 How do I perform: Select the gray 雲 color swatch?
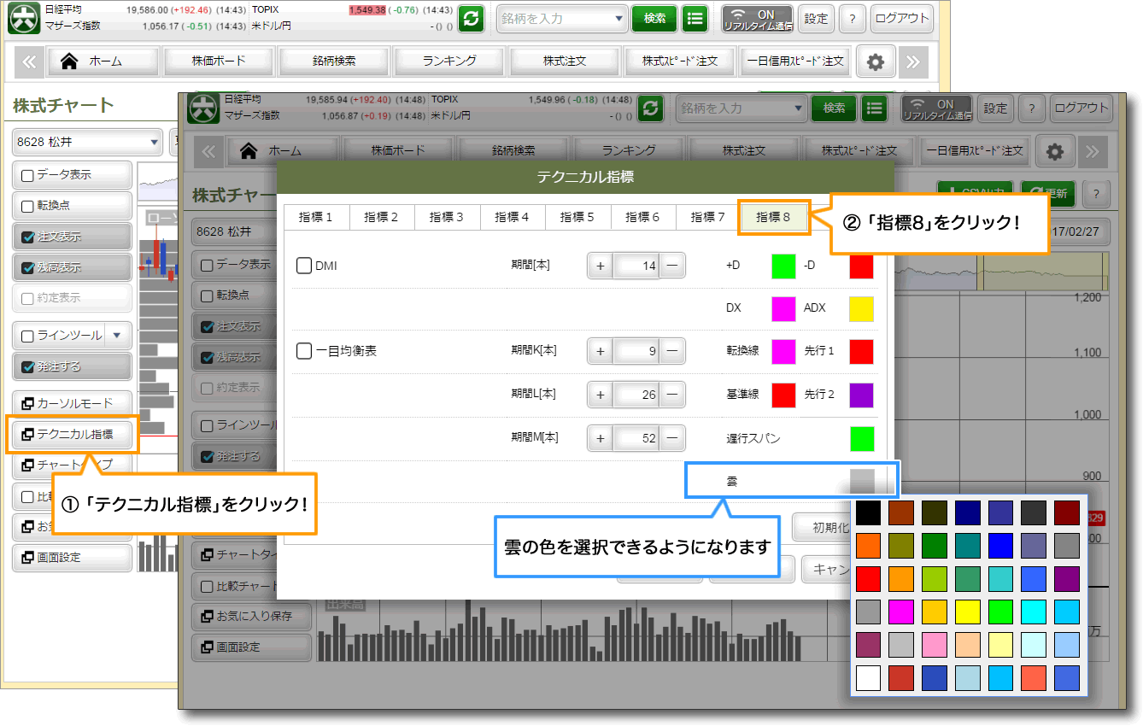click(862, 481)
